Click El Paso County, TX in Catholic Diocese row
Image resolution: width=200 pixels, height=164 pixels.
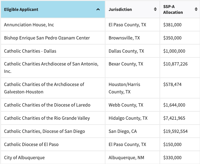click(x=132, y=144)
